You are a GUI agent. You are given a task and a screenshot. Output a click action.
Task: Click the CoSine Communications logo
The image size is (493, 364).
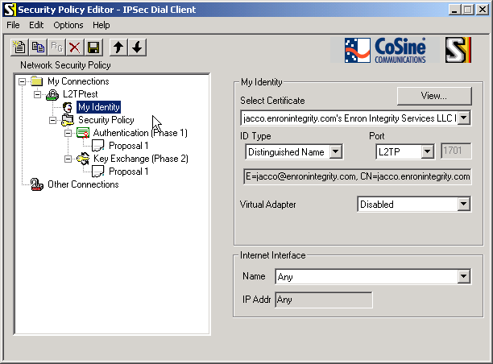pos(385,50)
